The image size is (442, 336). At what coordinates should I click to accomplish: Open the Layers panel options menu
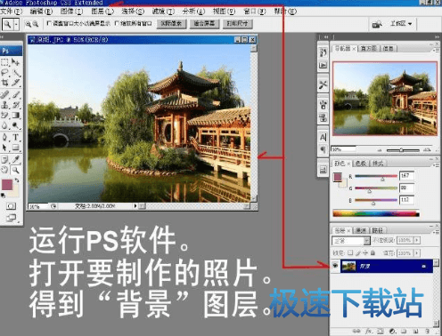pyautogui.click(x=436, y=232)
